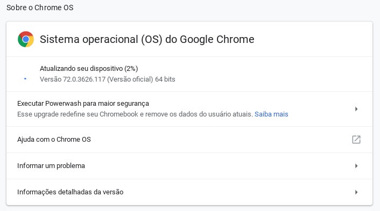The width and height of the screenshot is (380, 211).
Task: Click the 64 bits text
Action: coord(165,79)
